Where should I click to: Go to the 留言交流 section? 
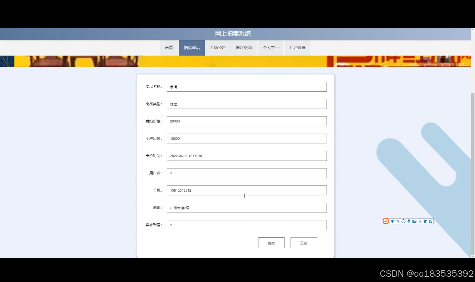click(244, 48)
